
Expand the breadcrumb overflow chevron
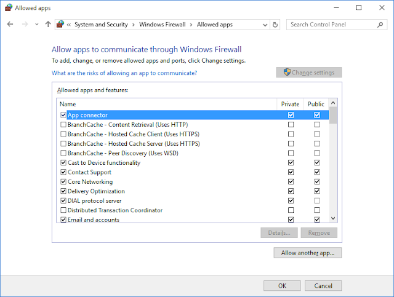(x=68, y=25)
